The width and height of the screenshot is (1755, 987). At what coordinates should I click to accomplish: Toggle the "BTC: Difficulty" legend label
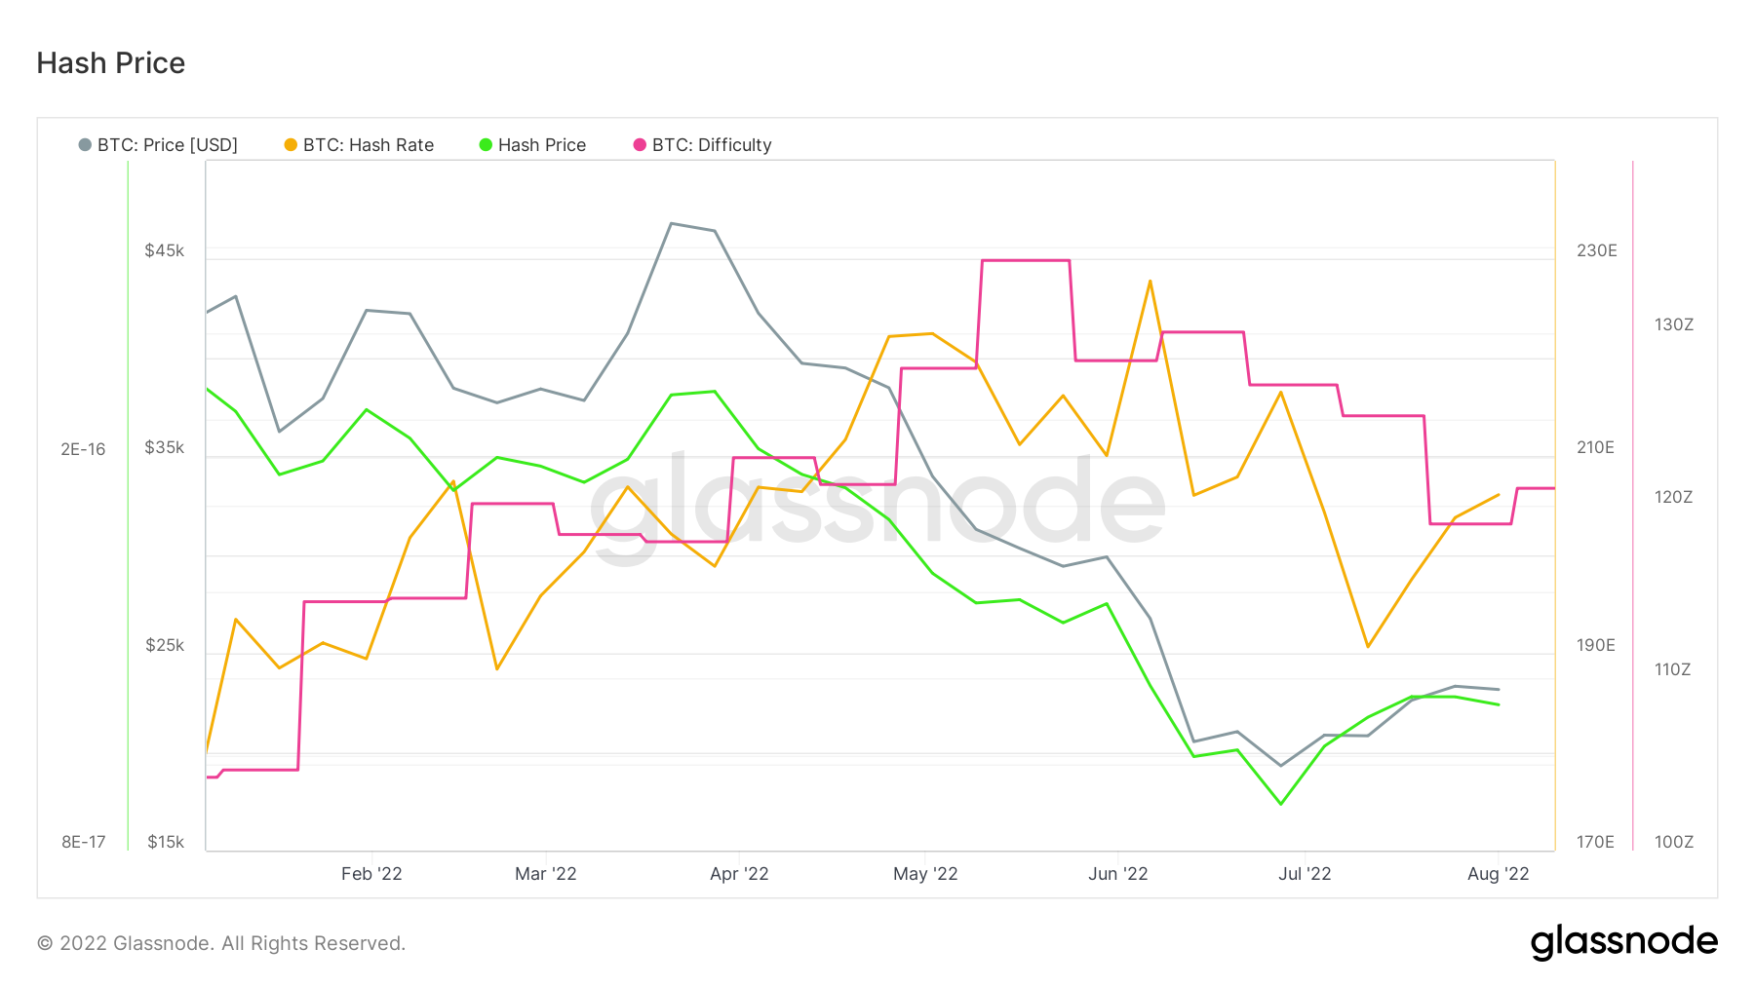click(712, 145)
